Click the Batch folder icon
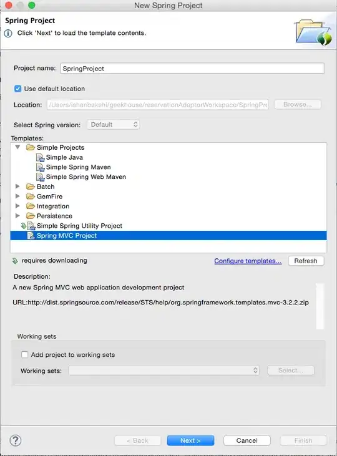 31,187
